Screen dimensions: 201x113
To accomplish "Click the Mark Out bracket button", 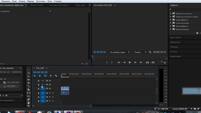I will pyautogui.click(x=112, y=62).
